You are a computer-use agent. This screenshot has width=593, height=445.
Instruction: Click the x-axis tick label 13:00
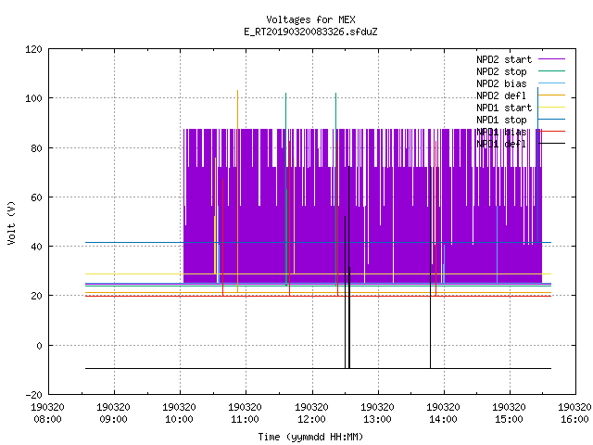pos(377,419)
